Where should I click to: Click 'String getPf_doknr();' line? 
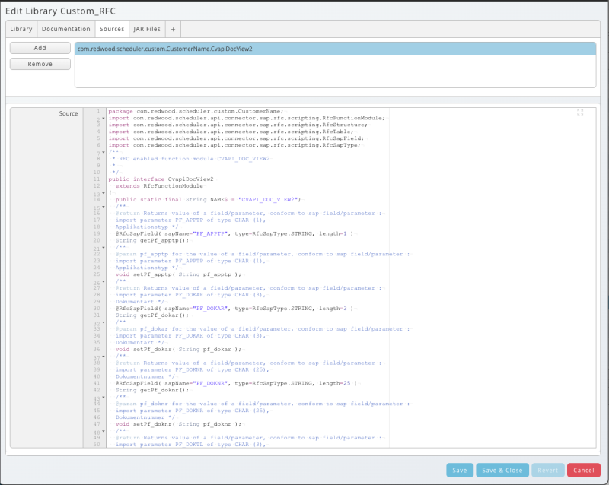pyautogui.click(x=151, y=390)
